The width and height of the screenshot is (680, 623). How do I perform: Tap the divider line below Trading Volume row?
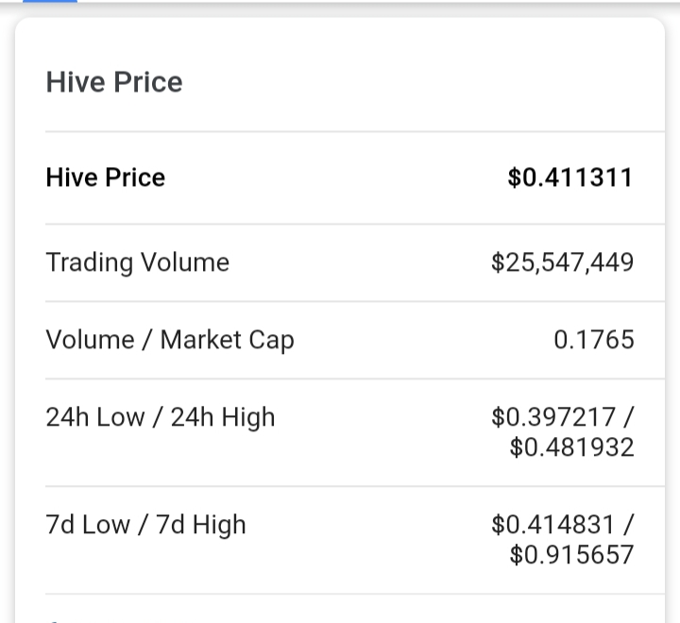point(340,302)
